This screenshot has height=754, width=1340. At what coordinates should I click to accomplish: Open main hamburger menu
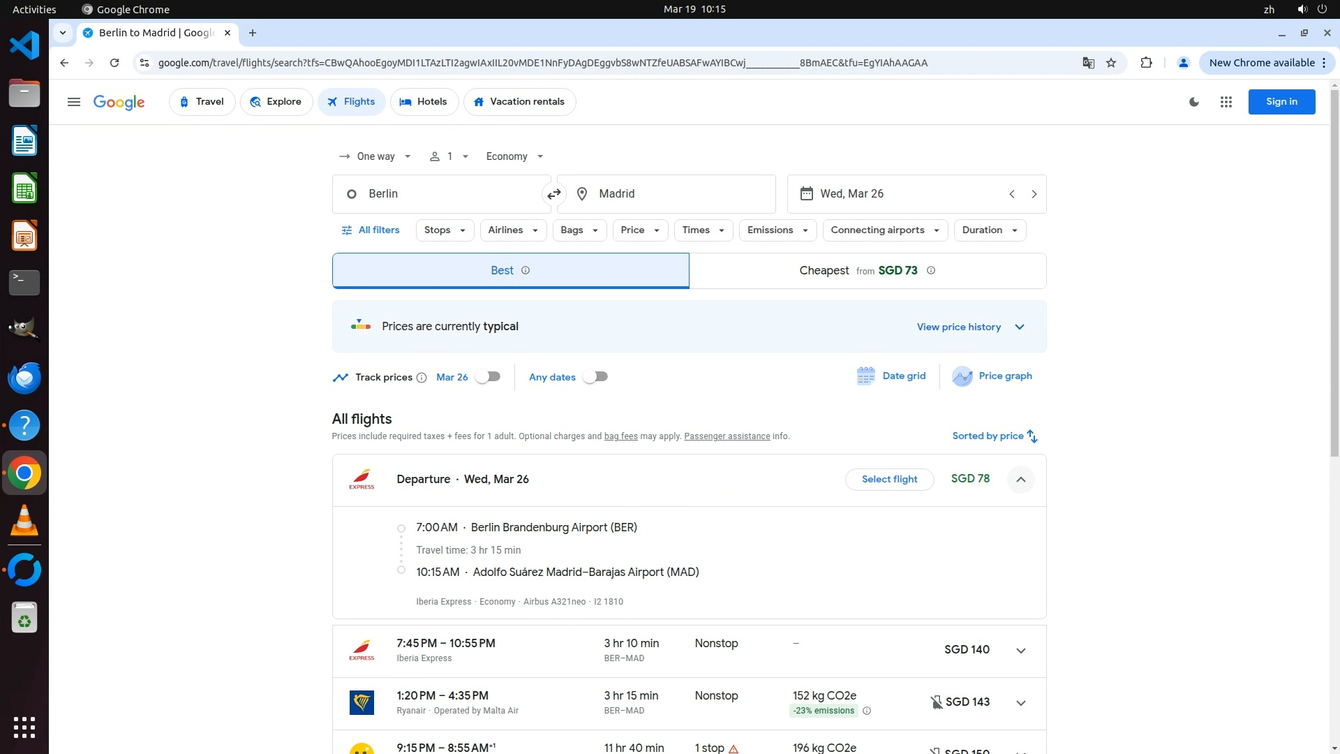(x=74, y=102)
